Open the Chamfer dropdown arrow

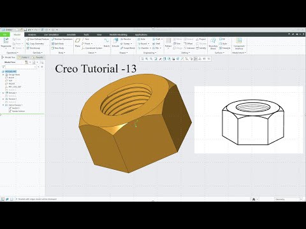(x=150, y=48)
